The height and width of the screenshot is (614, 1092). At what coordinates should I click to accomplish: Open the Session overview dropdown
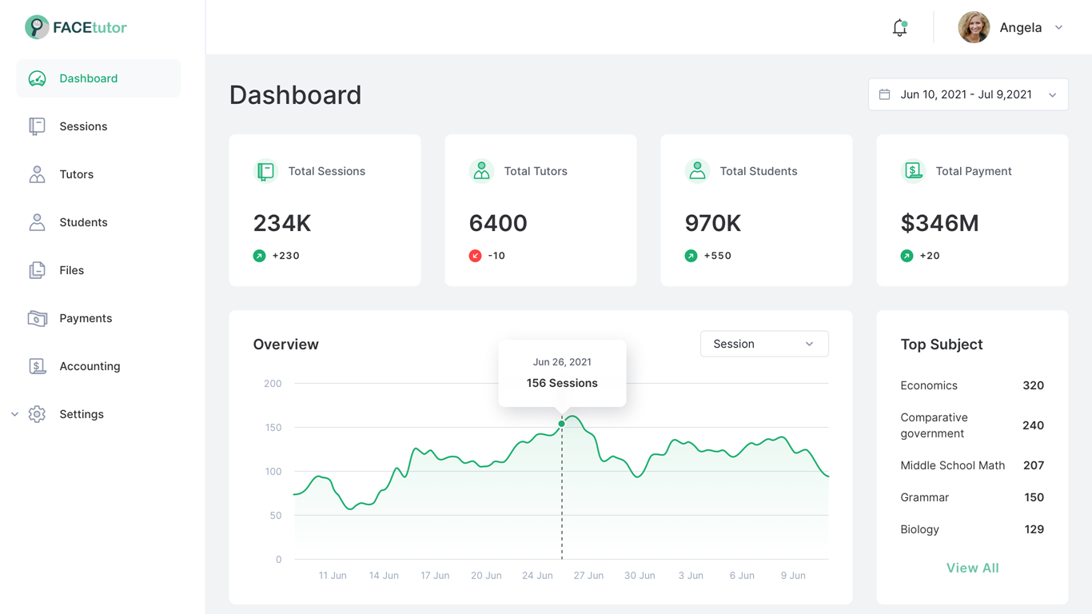tap(764, 344)
